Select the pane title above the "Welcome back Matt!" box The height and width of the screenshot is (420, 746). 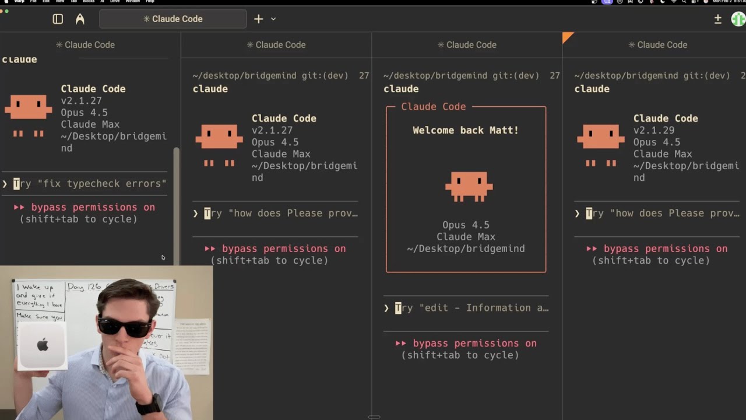coord(466,44)
